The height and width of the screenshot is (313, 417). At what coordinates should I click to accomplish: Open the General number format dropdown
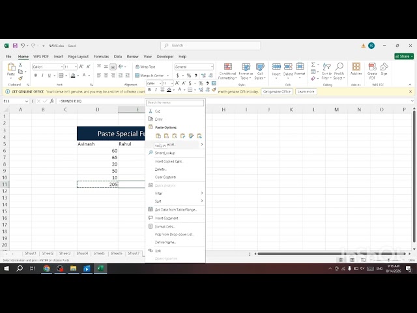click(212, 67)
